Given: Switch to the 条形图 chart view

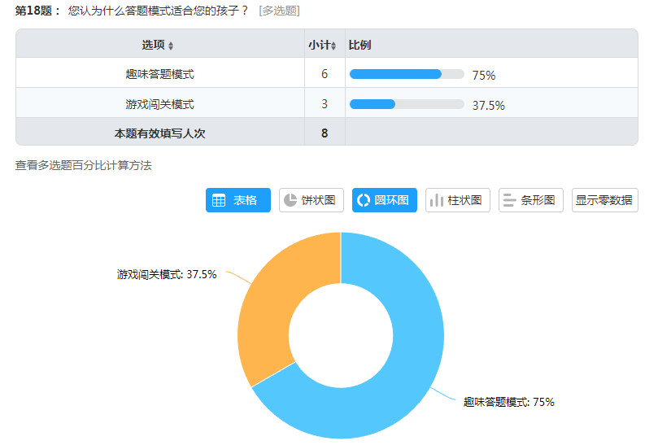Looking at the screenshot, I should coord(531,200).
